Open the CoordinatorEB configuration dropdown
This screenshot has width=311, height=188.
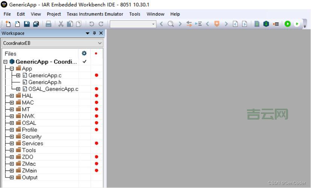[52, 43]
